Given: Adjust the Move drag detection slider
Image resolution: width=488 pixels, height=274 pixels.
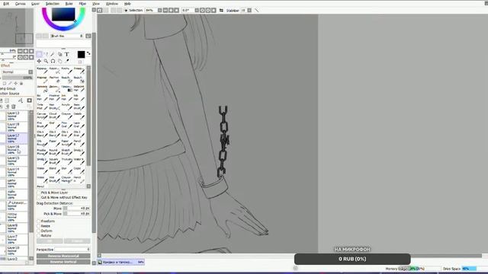Looking at the screenshot, I should click(x=76, y=209).
